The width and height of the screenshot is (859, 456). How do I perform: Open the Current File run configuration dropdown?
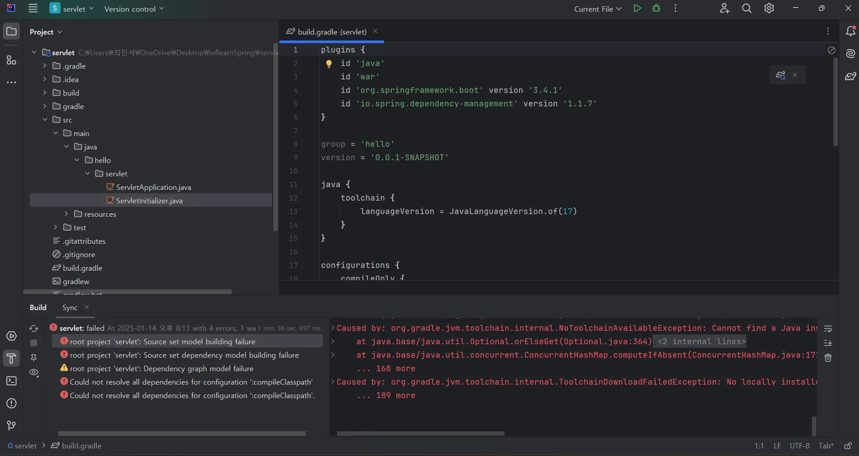click(x=598, y=9)
